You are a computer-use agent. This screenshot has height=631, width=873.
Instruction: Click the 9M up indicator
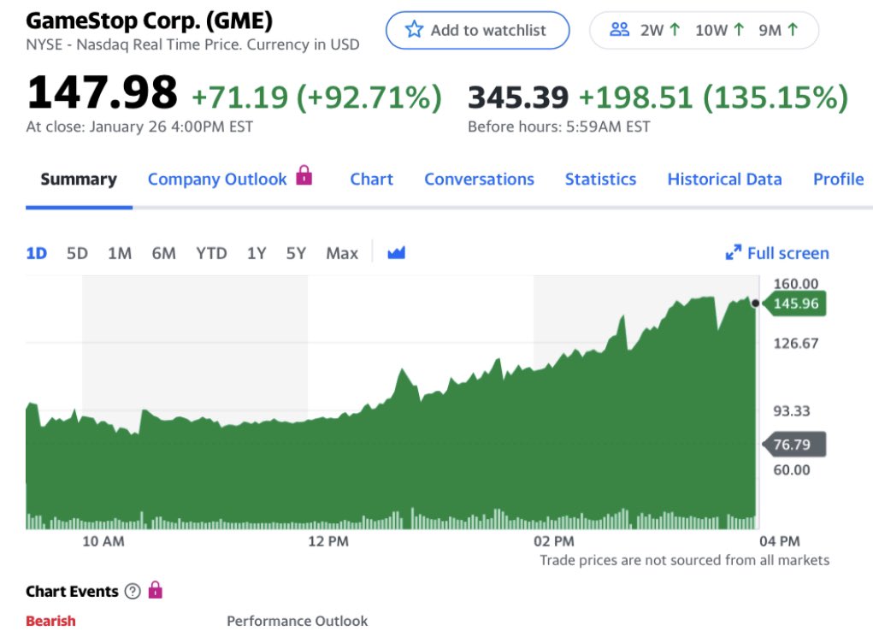[x=778, y=30]
